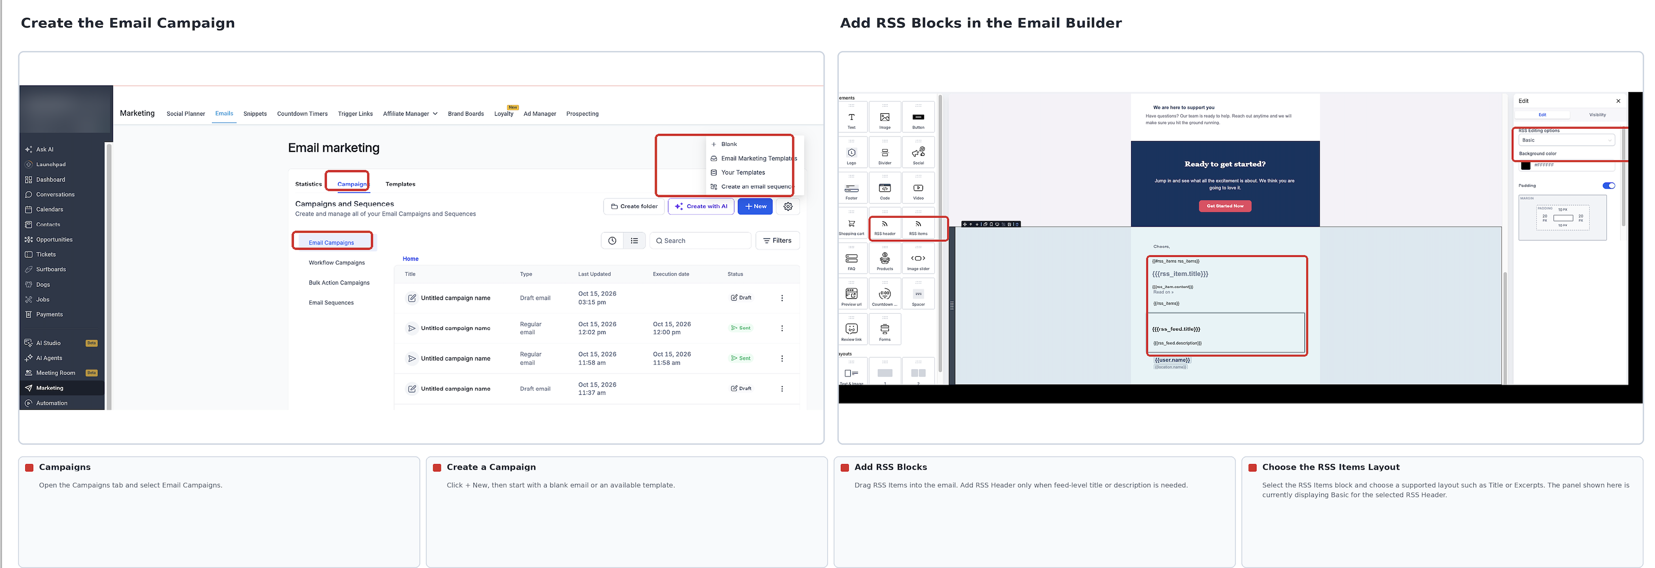1655x568 pixels.
Task: Open options menu for 12:02 pm campaign
Action: point(782,328)
